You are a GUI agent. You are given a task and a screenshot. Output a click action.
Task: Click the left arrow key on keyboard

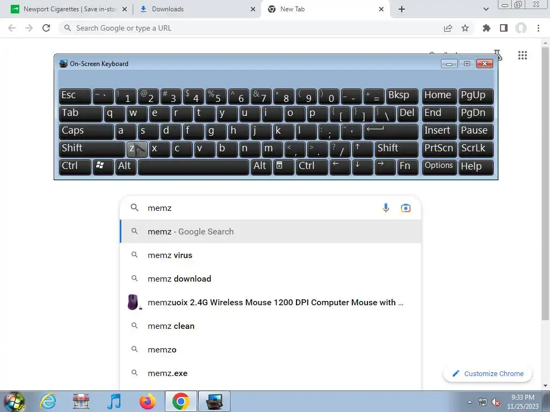click(340, 167)
